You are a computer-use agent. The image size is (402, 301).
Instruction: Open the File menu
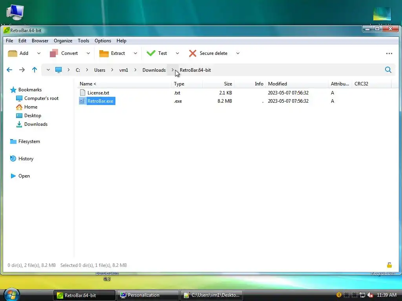pos(9,41)
